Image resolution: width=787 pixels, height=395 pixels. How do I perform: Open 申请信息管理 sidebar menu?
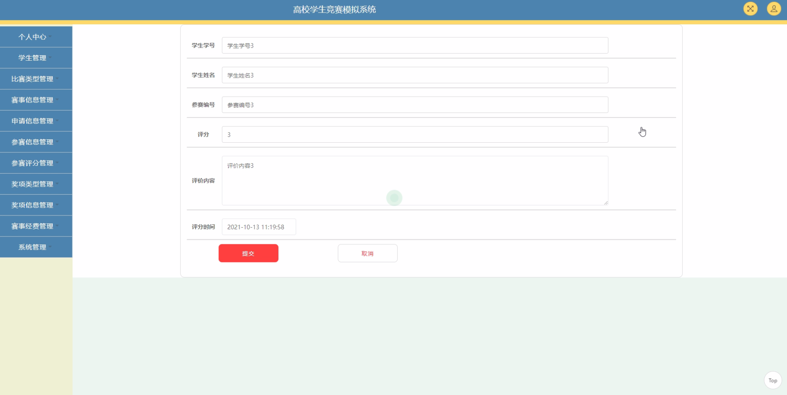tap(36, 121)
